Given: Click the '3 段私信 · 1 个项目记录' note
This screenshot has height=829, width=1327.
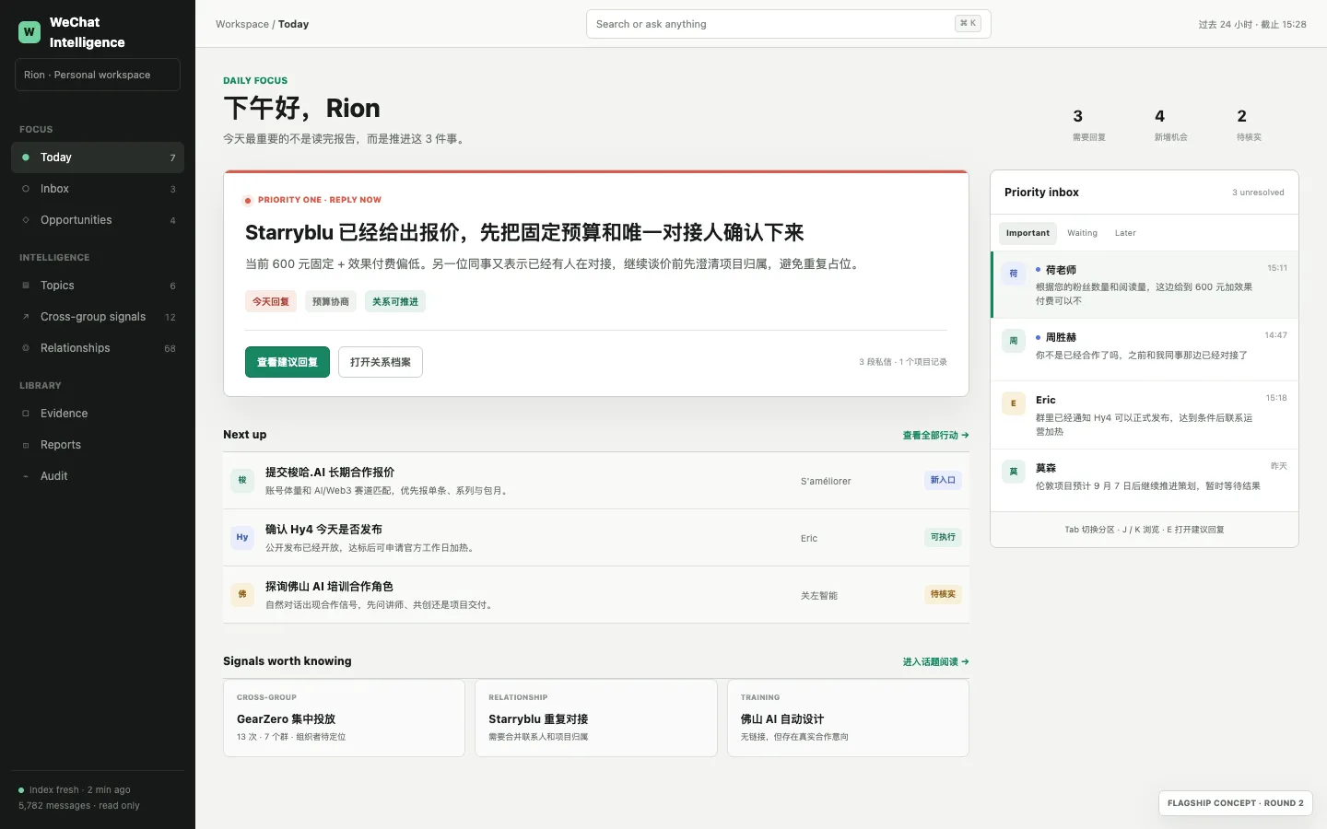Looking at the screenshot, I should pyautogui.click(x=903, y=362).
